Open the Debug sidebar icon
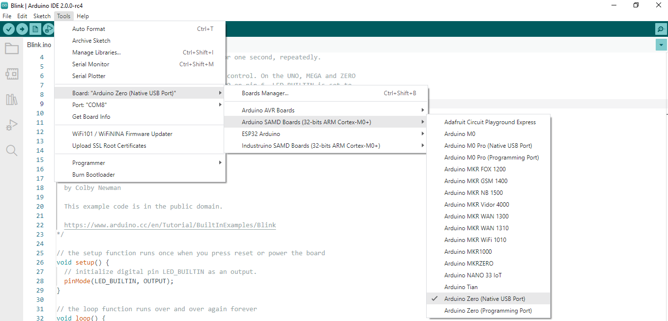The image size is (668, 321). (x=12, y=125)
